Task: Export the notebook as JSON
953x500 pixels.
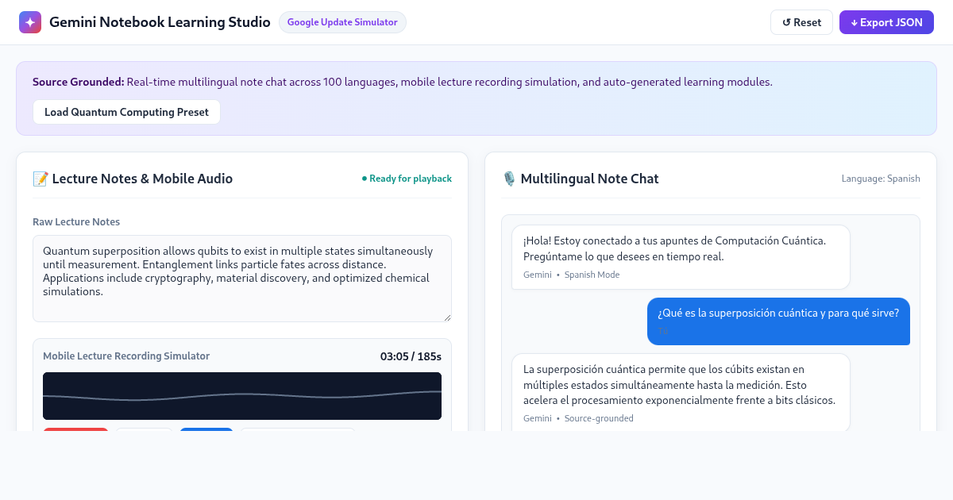Action: (x=886, y=22)
